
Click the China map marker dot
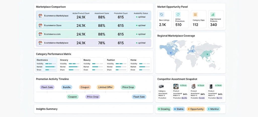coord(207,54)
